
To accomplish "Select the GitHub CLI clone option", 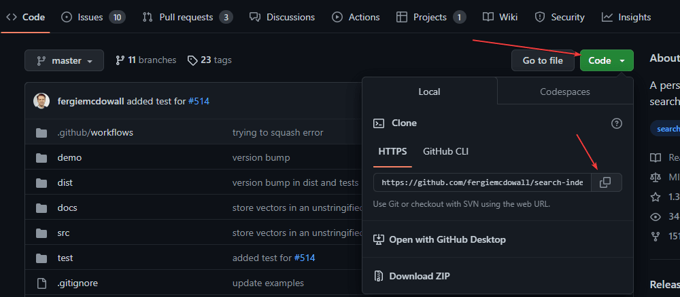I will tap(445, 152).
